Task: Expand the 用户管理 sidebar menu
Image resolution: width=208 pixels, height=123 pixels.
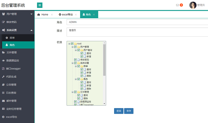Action: pos(17,14)
